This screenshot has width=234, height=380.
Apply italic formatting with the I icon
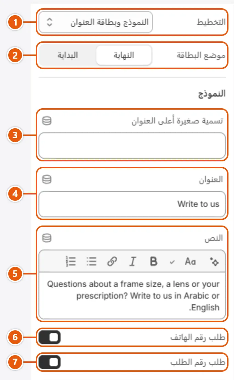coord(132,261)
